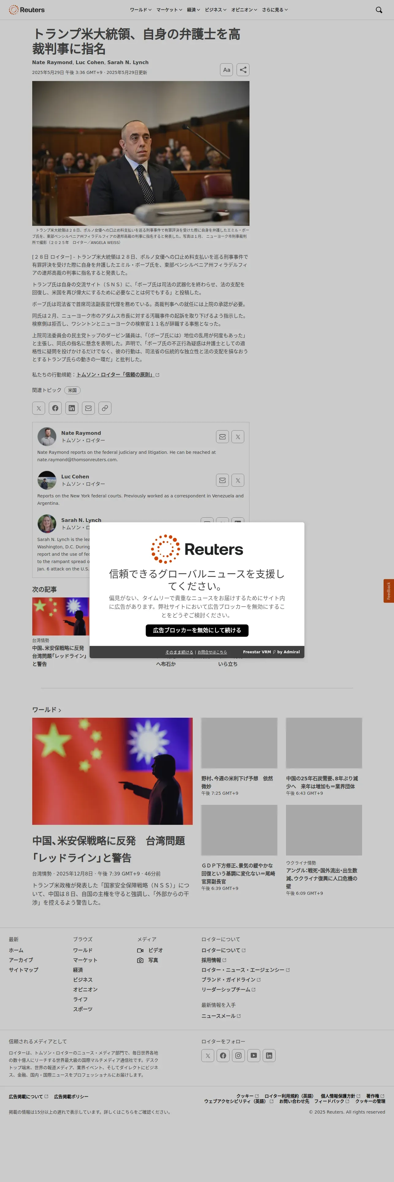Open headline 中国、米安保戦略に反発 台湾問題
The width and height of the screenshot is (394, 1182).
(x=109, y=849)
